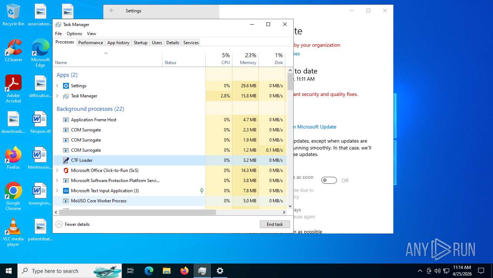The width and height of the screenshot is (493, 278).
Task: Click the Settings app icon in process list
Action: (66, 86)
